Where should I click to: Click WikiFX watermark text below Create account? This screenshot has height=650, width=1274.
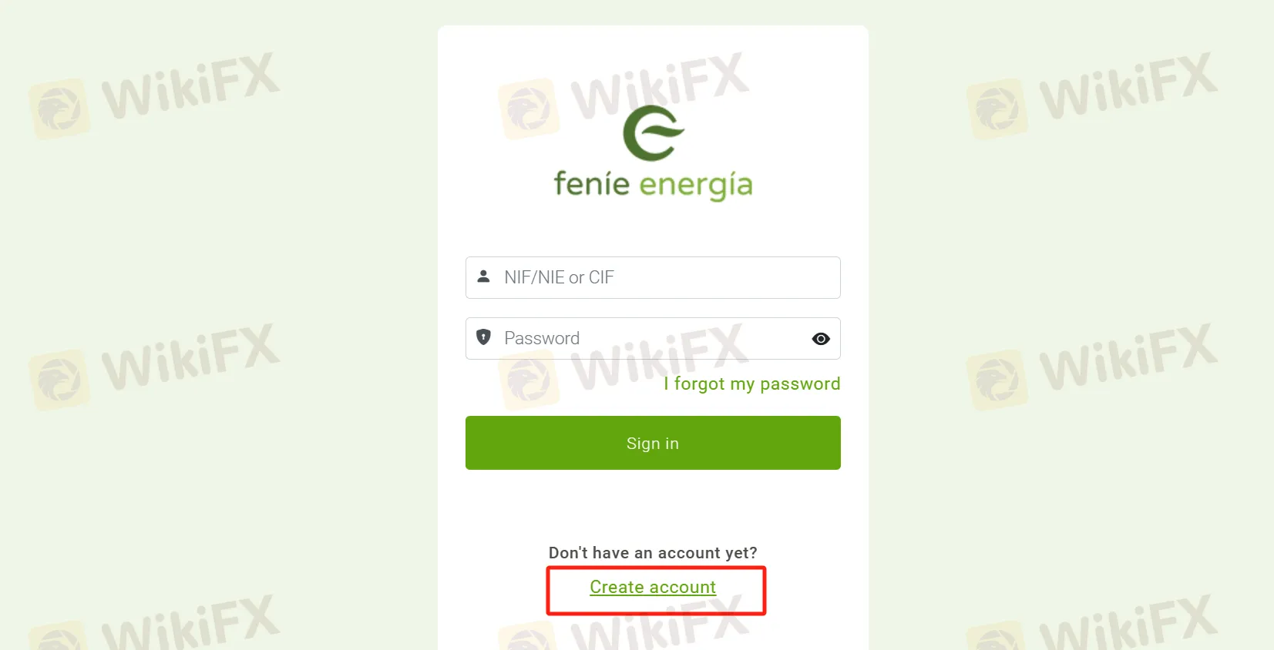click(660, 625)
